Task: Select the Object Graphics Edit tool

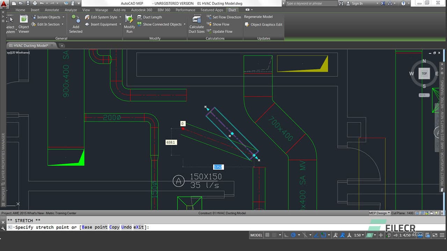Action: coord(266,25)
